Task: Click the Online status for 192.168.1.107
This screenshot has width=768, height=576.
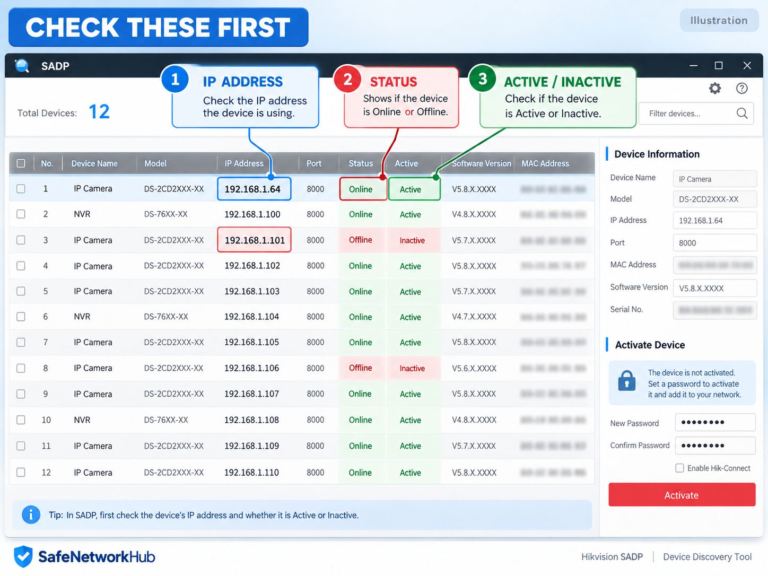Action: 360,394
